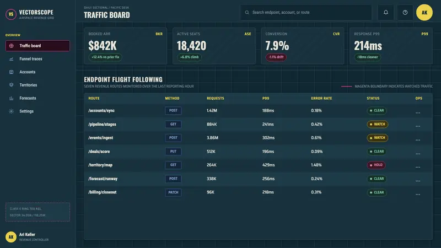Select the /accounts/sync route
This screenshot has width=441, height=248.
click(x=101, y=111)
